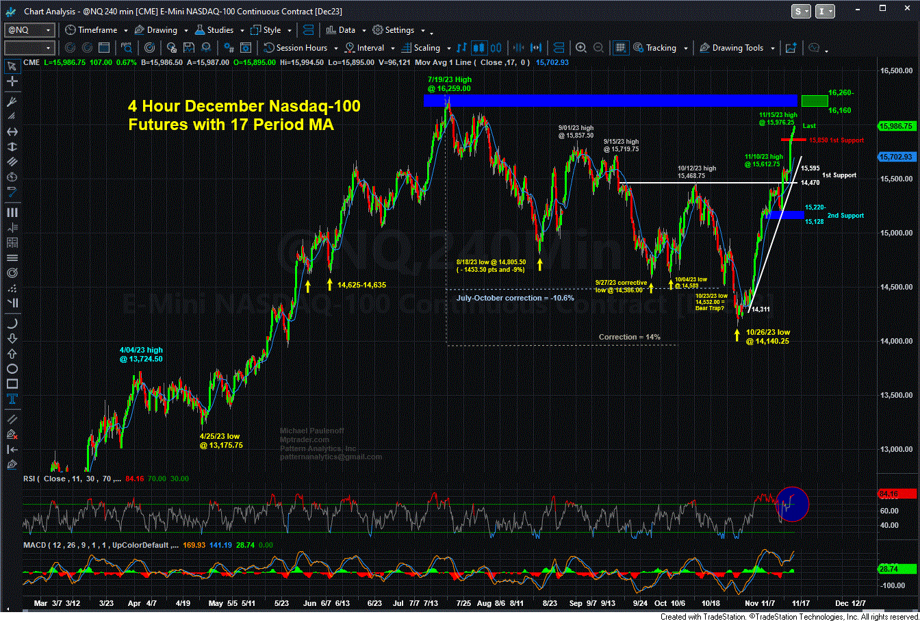Select the arc drawing tool

pyautogui.click(x=12, y=322)
